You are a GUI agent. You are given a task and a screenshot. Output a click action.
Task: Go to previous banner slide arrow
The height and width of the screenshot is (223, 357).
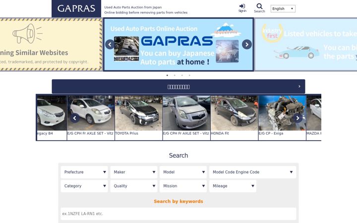tap(110, 45)
